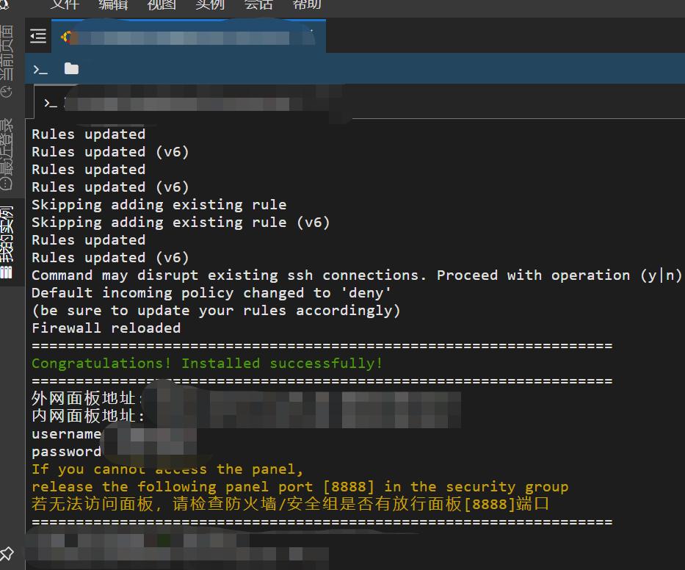Click the pin icon at bottom left

pos(7,553)
